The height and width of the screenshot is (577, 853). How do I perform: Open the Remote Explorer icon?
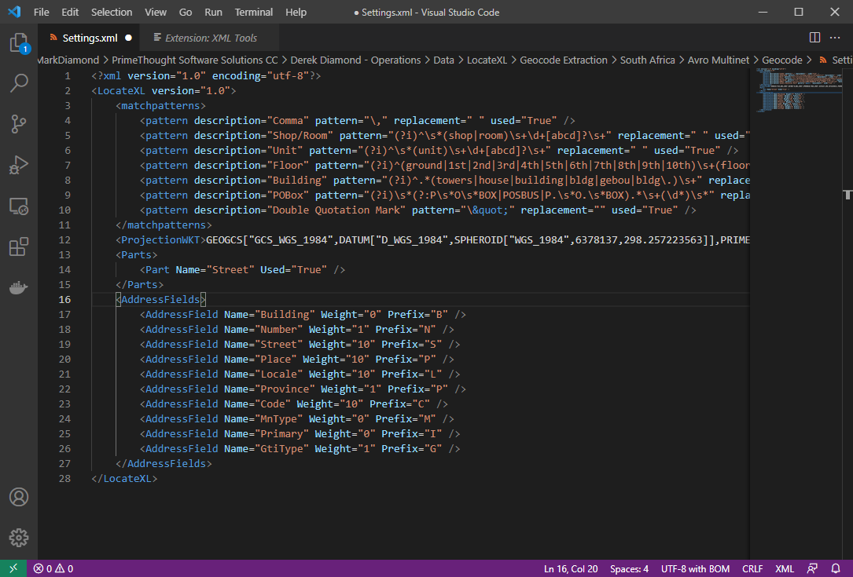click(x=19, y=206)
